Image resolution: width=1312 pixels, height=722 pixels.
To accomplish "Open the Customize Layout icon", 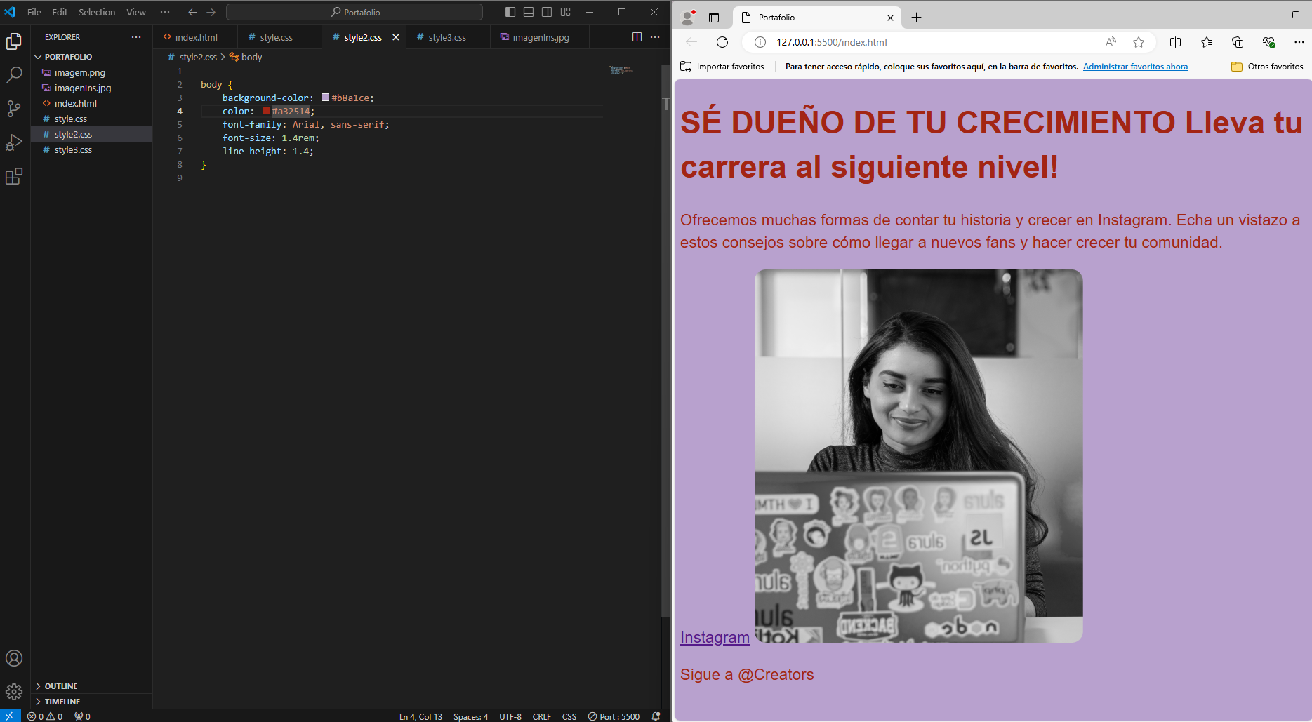I will [566, 12].
